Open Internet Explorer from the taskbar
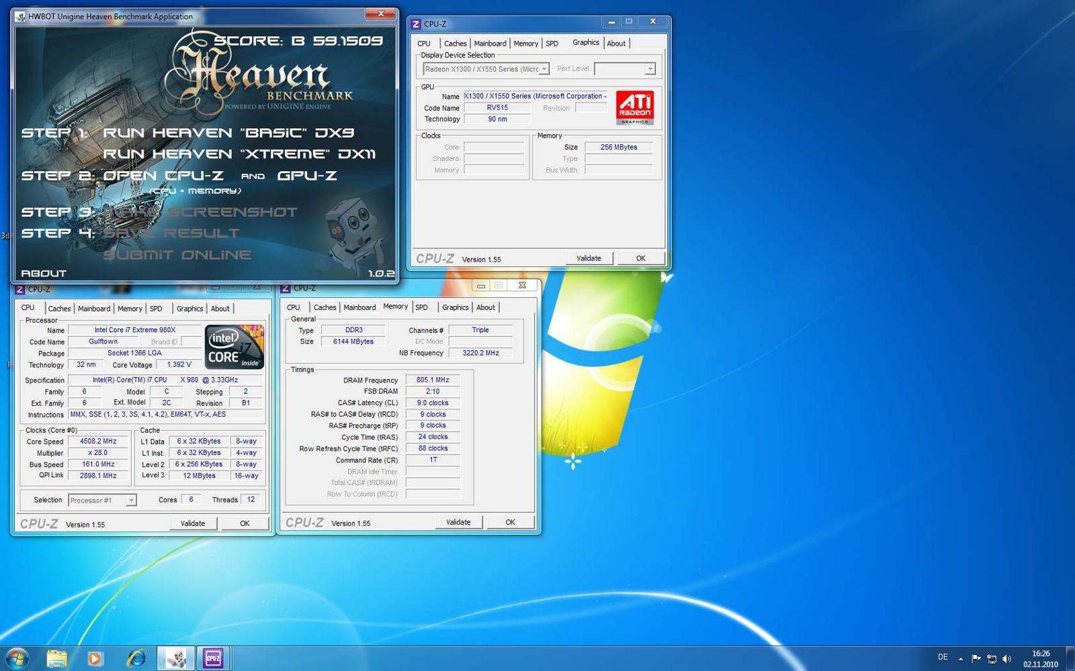Screen dimensions: 1075x671 [x=136, y=658]
